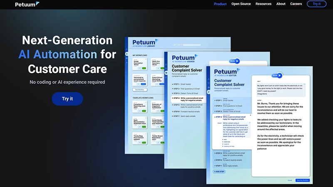Click the user profile icon in Viewer sidebar
Image resolution: width=333 pixels, height=187 pixels.
tap(166, 64)
